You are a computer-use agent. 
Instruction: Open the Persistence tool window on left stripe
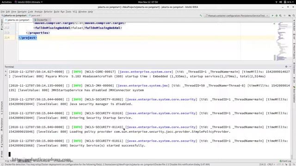point(2,125)
